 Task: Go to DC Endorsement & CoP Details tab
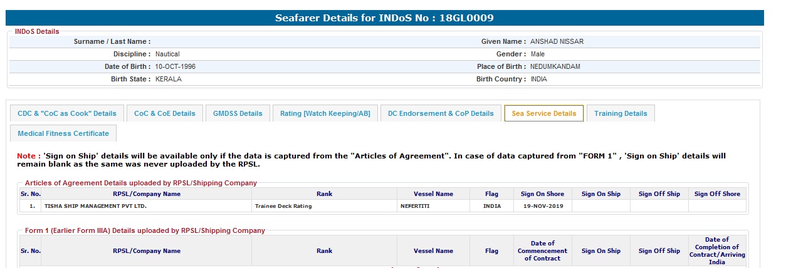click(x=441, y=113)
